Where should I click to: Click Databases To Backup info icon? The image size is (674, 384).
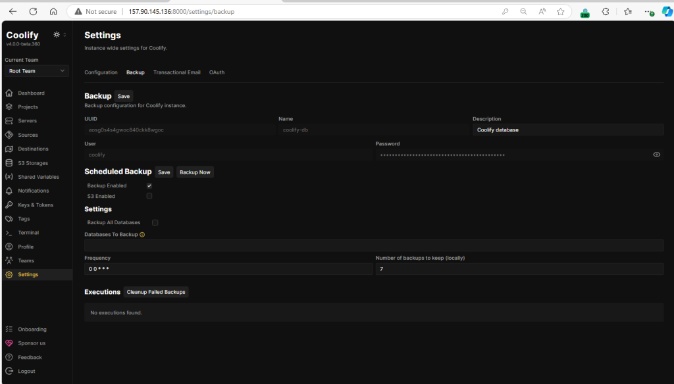point(142,235)
